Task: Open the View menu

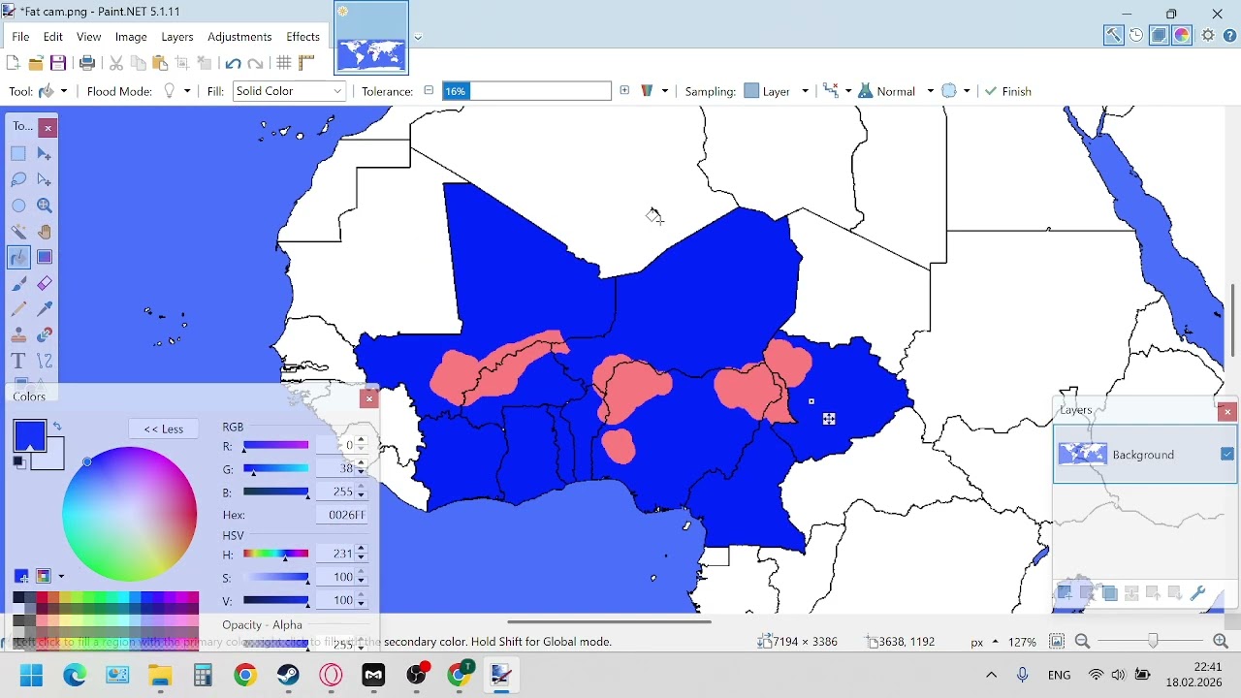Action: 89,37
